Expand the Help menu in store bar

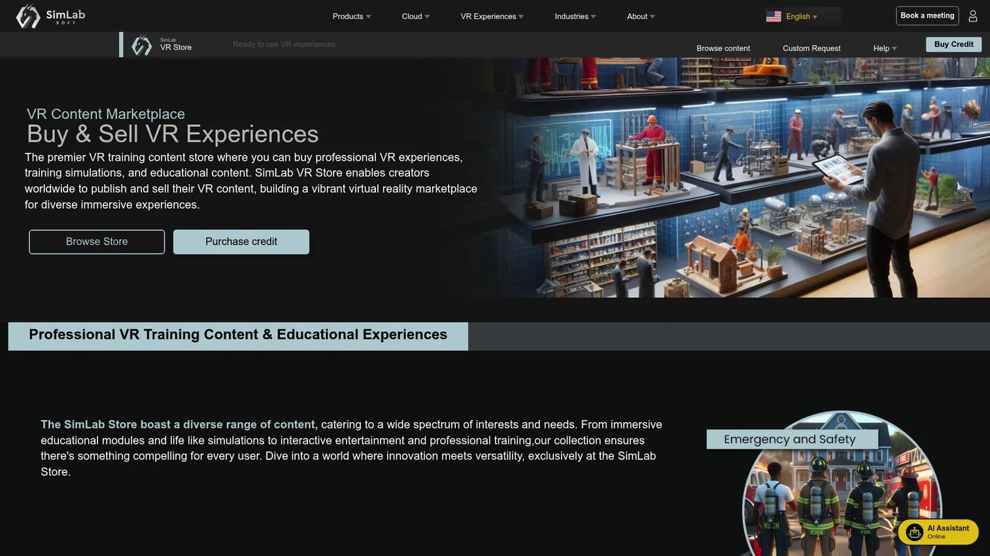[885, 48]
